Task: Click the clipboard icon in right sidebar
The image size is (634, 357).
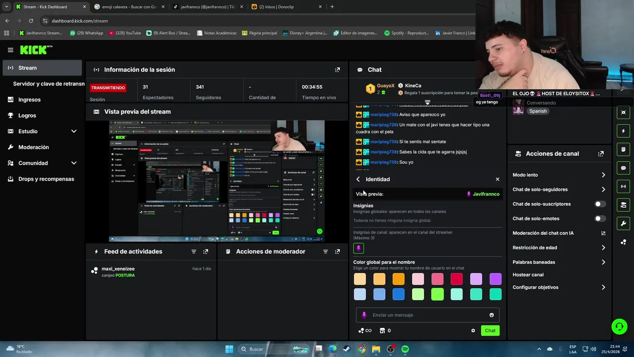Action: point(623,149)
